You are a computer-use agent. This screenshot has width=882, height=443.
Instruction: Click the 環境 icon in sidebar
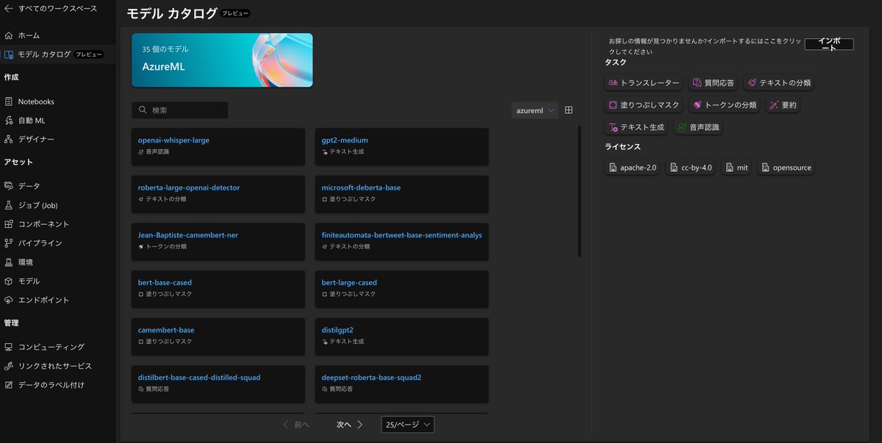[9, 262]
